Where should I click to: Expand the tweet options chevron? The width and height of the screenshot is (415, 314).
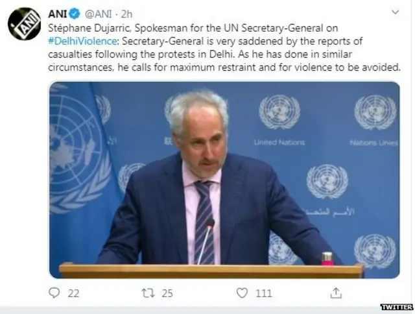click(395, 12)
